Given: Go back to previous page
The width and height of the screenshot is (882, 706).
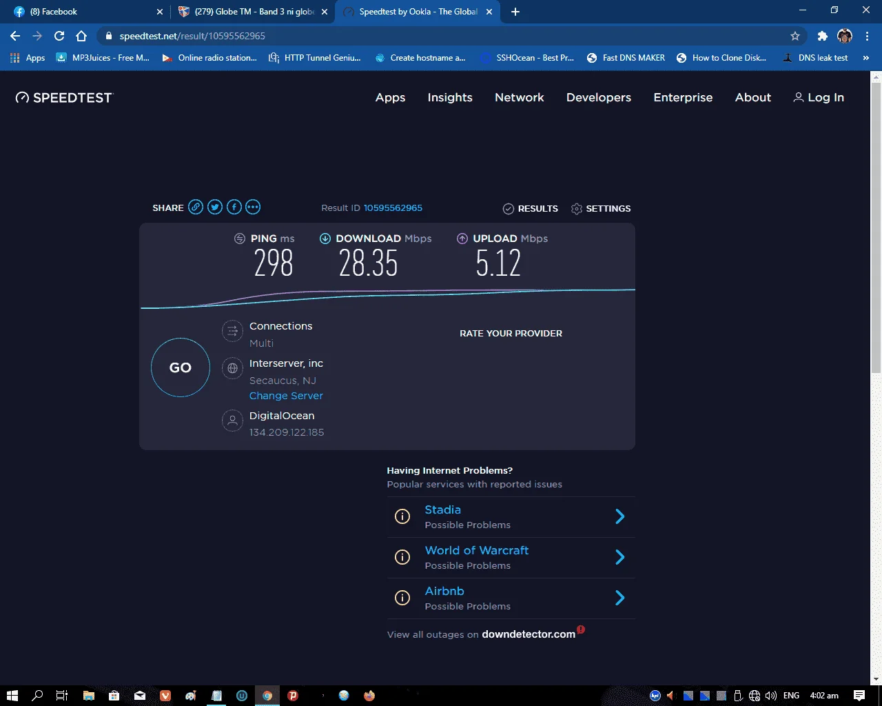Looking at the screenshot, I should 15,36.
